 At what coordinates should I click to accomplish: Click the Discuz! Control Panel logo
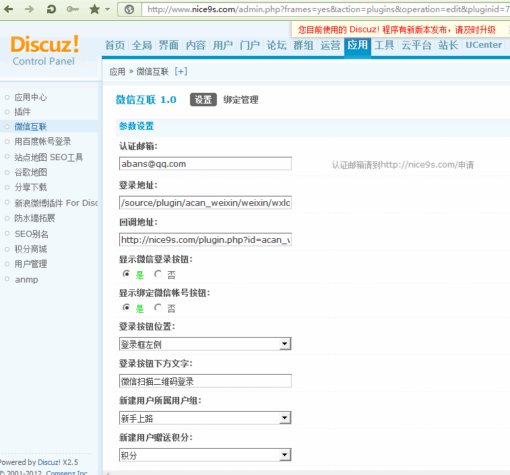[44, 50]
